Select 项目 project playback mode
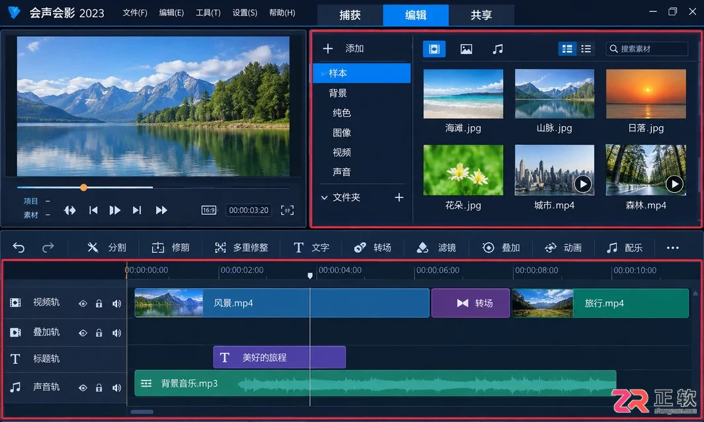The image size is (704, 422). point(31,201)
